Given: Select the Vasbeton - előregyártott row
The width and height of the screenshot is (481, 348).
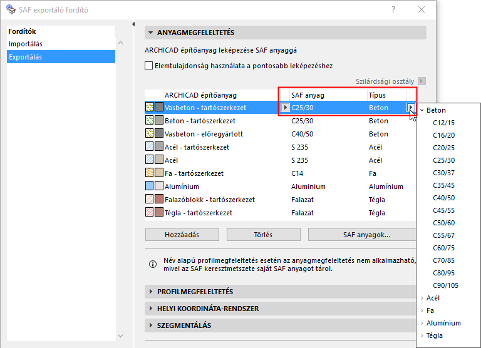Looking at the screenshot, I should click(x=280, y=134).
